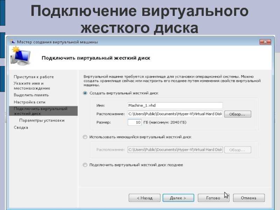
Task: Click the size field showing '10' GB
Action: 135,122
